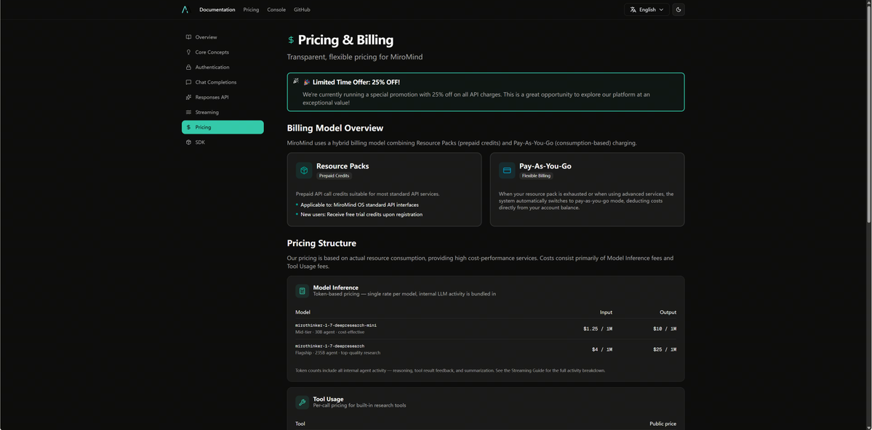Select the active Pricing sidebar item
This screenshot has width=872, height=430.
(223, 127)
